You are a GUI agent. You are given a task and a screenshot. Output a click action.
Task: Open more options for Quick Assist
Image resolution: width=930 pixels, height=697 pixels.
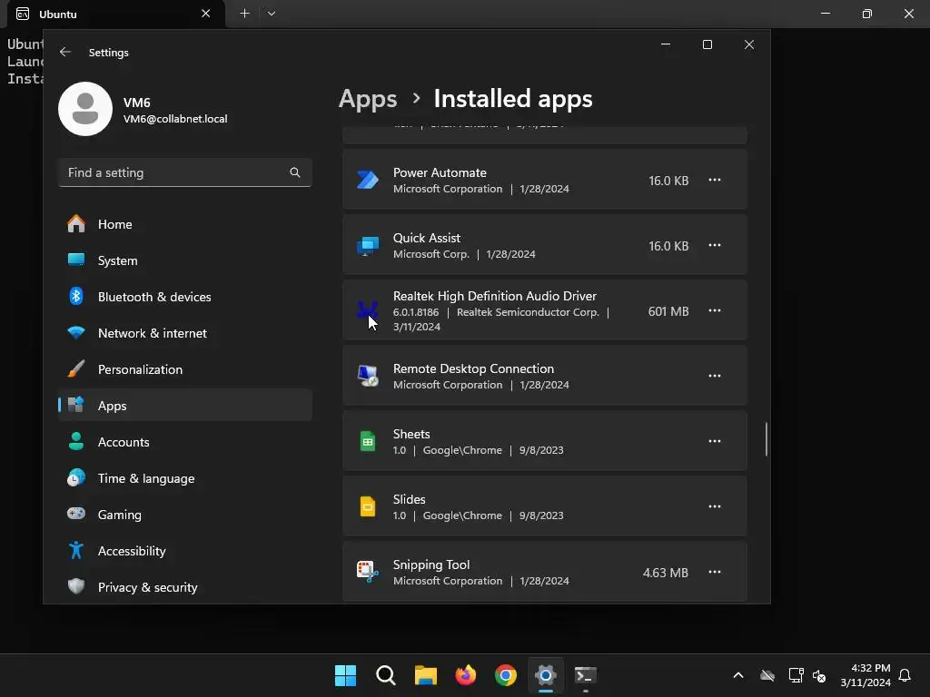(715, 245)
